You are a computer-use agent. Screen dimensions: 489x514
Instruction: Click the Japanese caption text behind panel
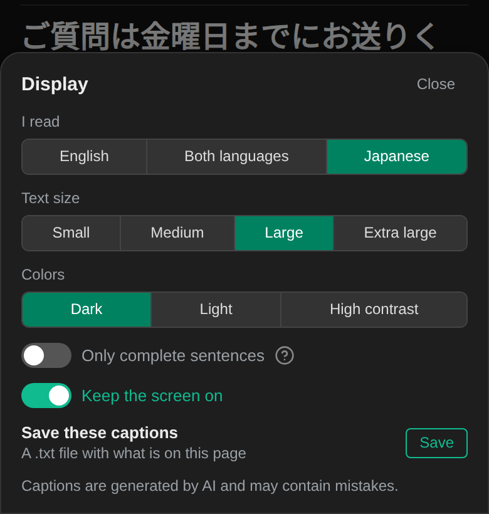click(x=229, y=36)
